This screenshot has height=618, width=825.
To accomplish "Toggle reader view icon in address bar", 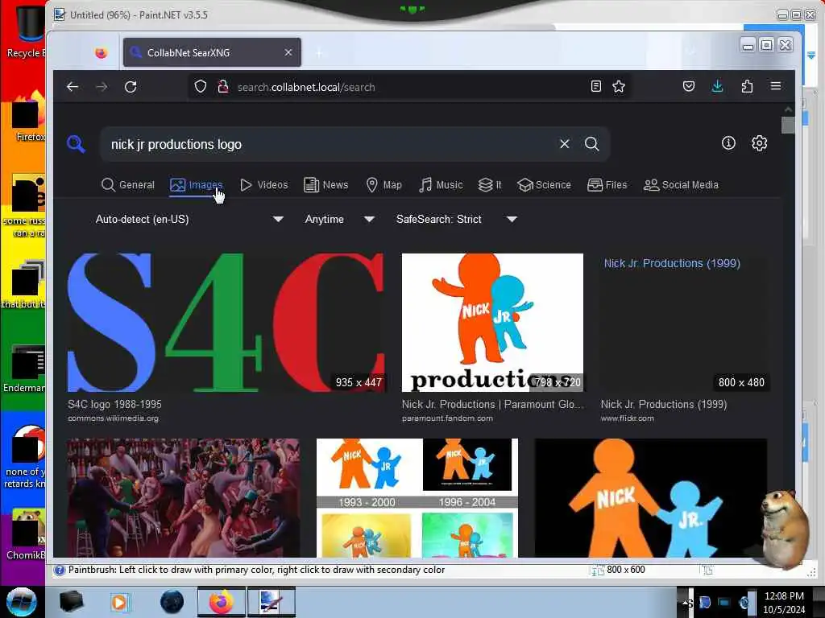I will coord(596,87).
